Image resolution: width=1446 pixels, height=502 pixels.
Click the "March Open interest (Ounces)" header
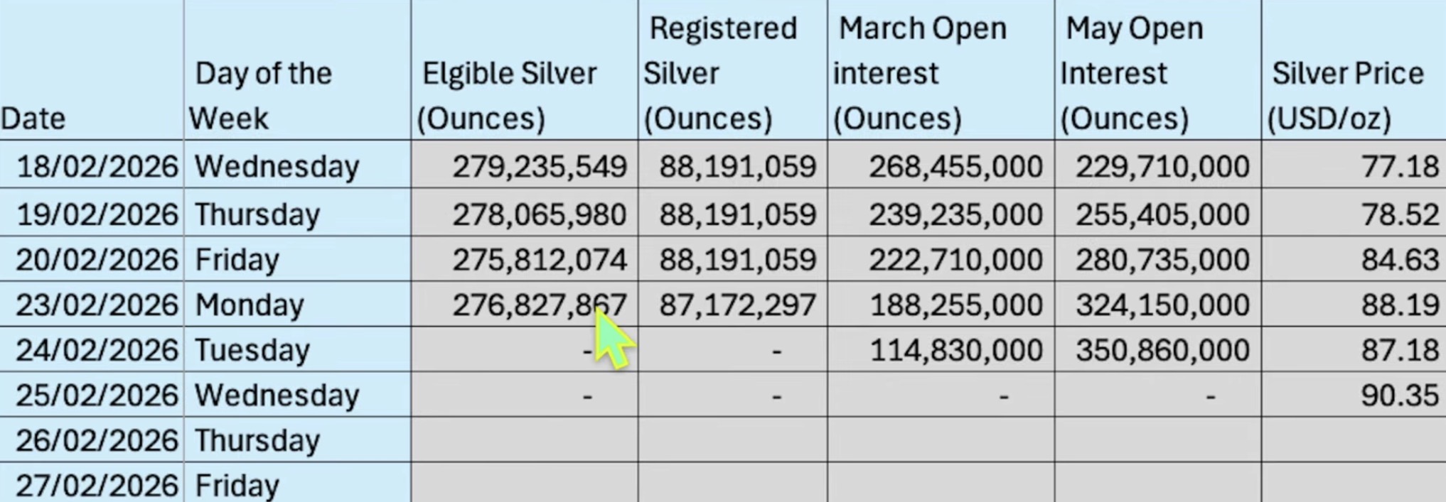[x=941, y=71]
